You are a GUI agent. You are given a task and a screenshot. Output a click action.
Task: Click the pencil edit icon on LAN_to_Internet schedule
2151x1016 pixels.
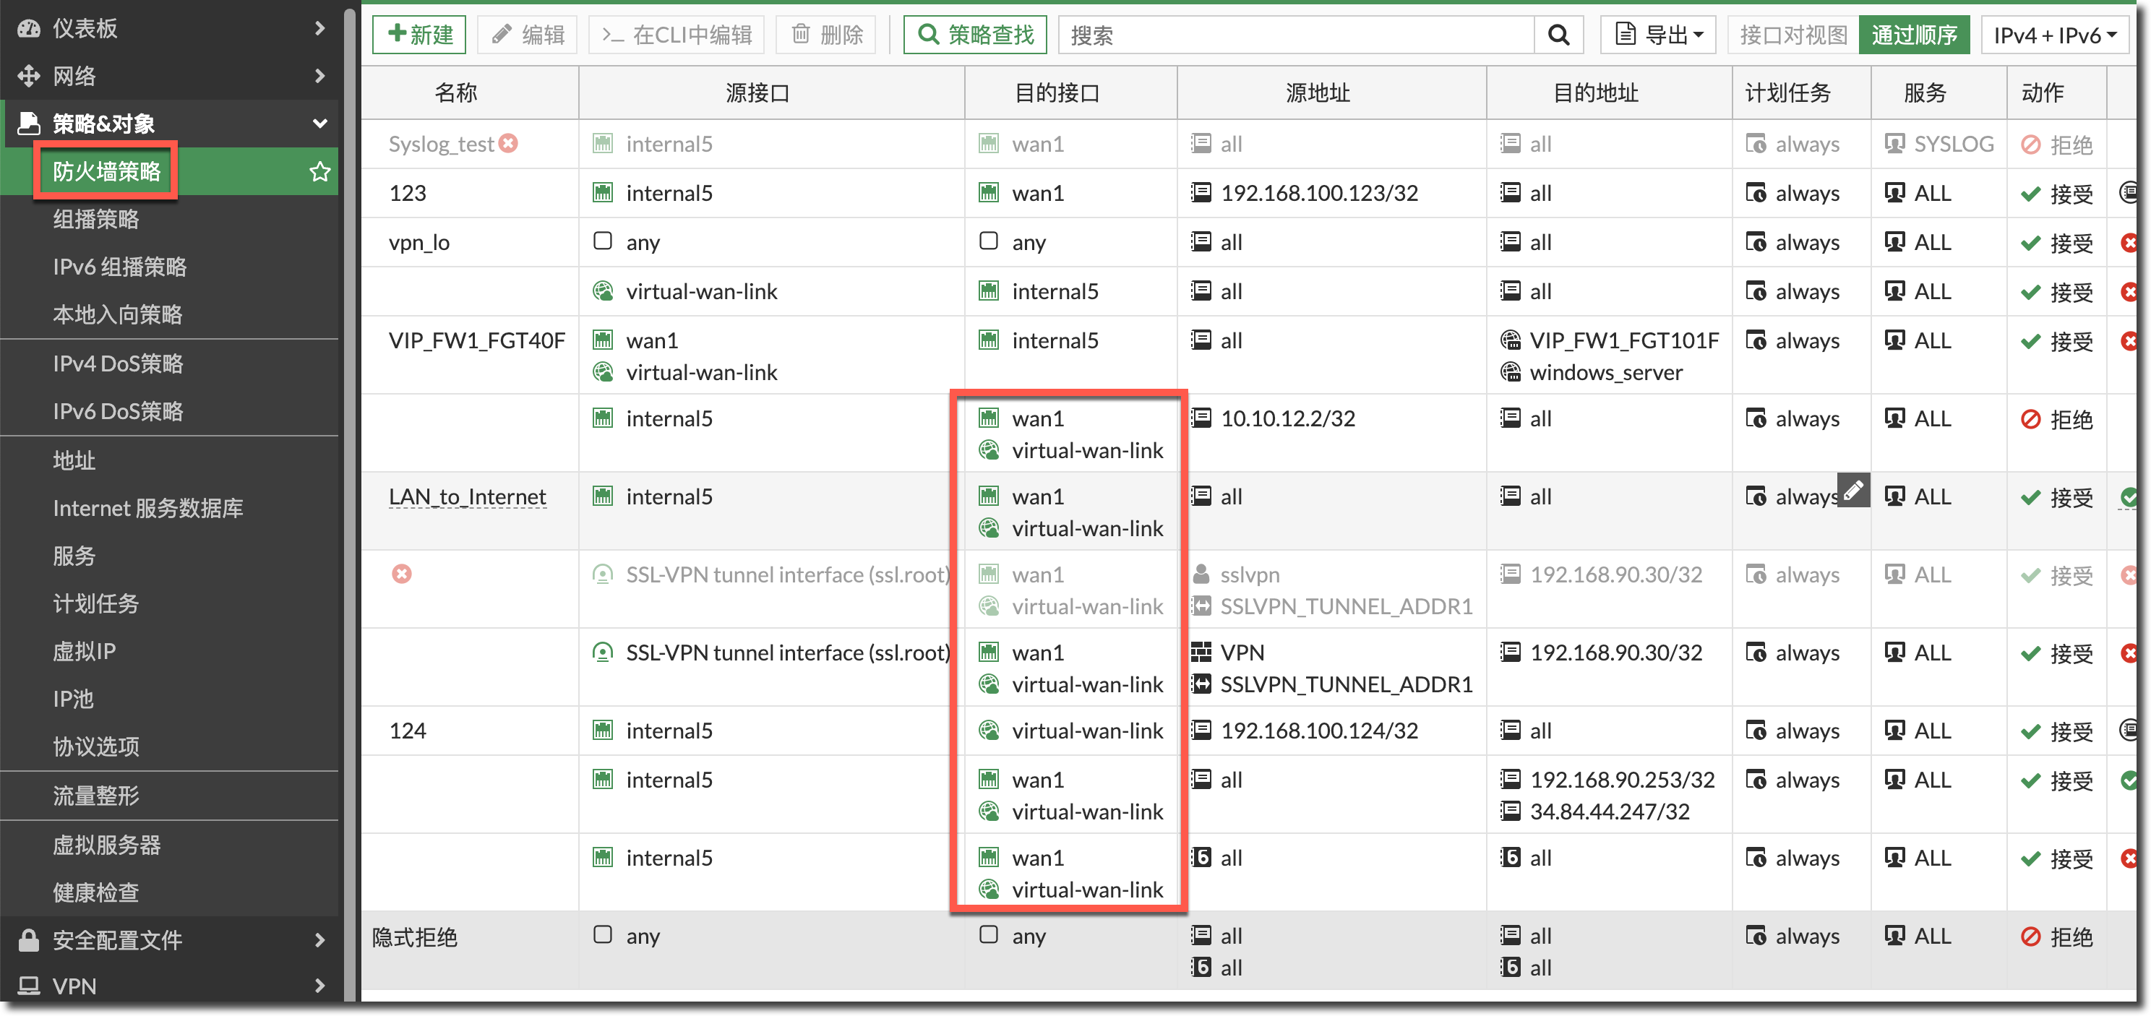1853,489
